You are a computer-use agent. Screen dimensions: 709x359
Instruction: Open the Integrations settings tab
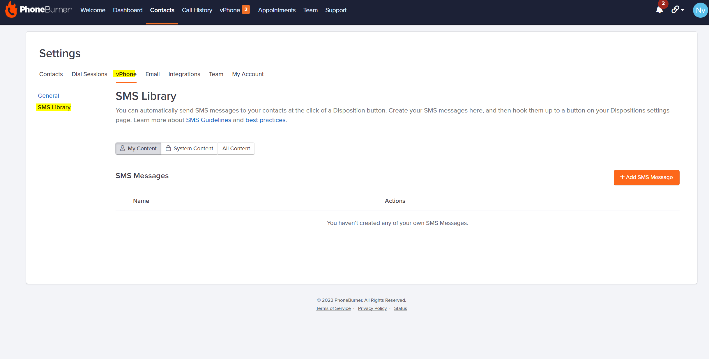[x=184, y=74]
